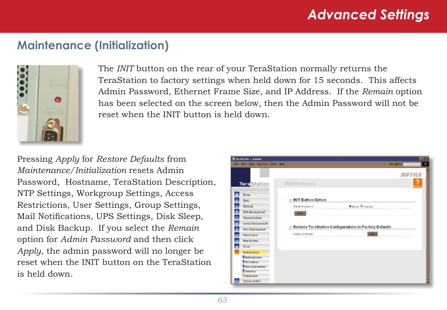Select the Remain radio button for Admin Password
Viewport: 447px width, 310px height.
point(362,206)
